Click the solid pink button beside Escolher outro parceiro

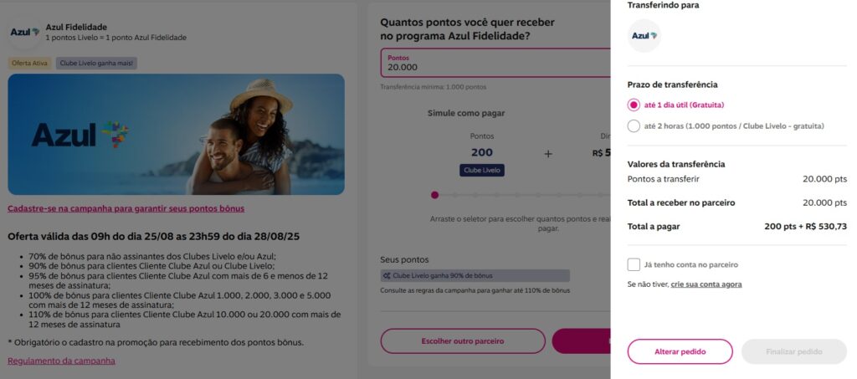[582, 341]
